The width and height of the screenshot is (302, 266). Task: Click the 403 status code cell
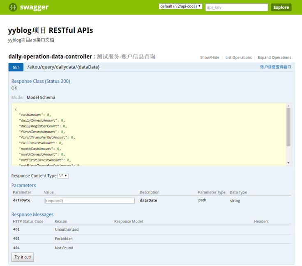point(16,239)
